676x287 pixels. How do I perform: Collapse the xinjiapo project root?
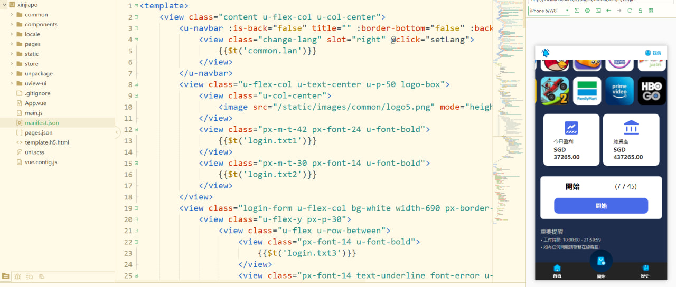[4, 5]
